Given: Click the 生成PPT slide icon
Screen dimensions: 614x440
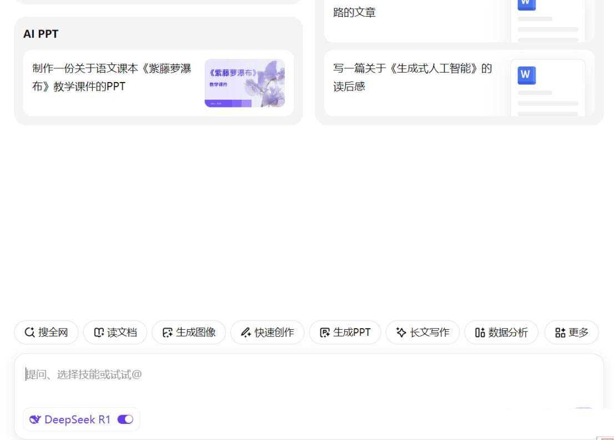Looking at the screenshot, I should [325, 332].
